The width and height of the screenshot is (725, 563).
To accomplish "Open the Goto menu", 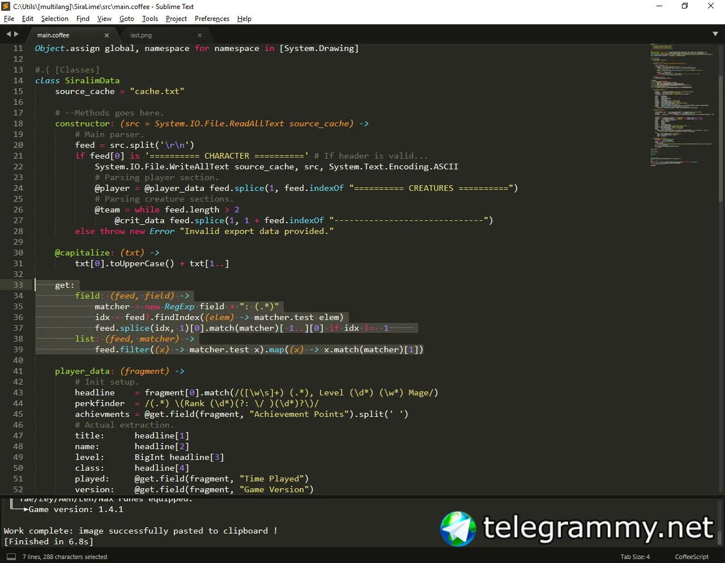I will click(127, 19).
